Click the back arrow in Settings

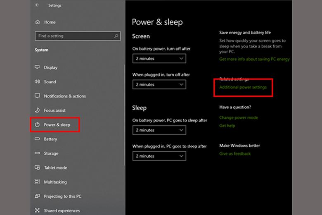point(38,5)
